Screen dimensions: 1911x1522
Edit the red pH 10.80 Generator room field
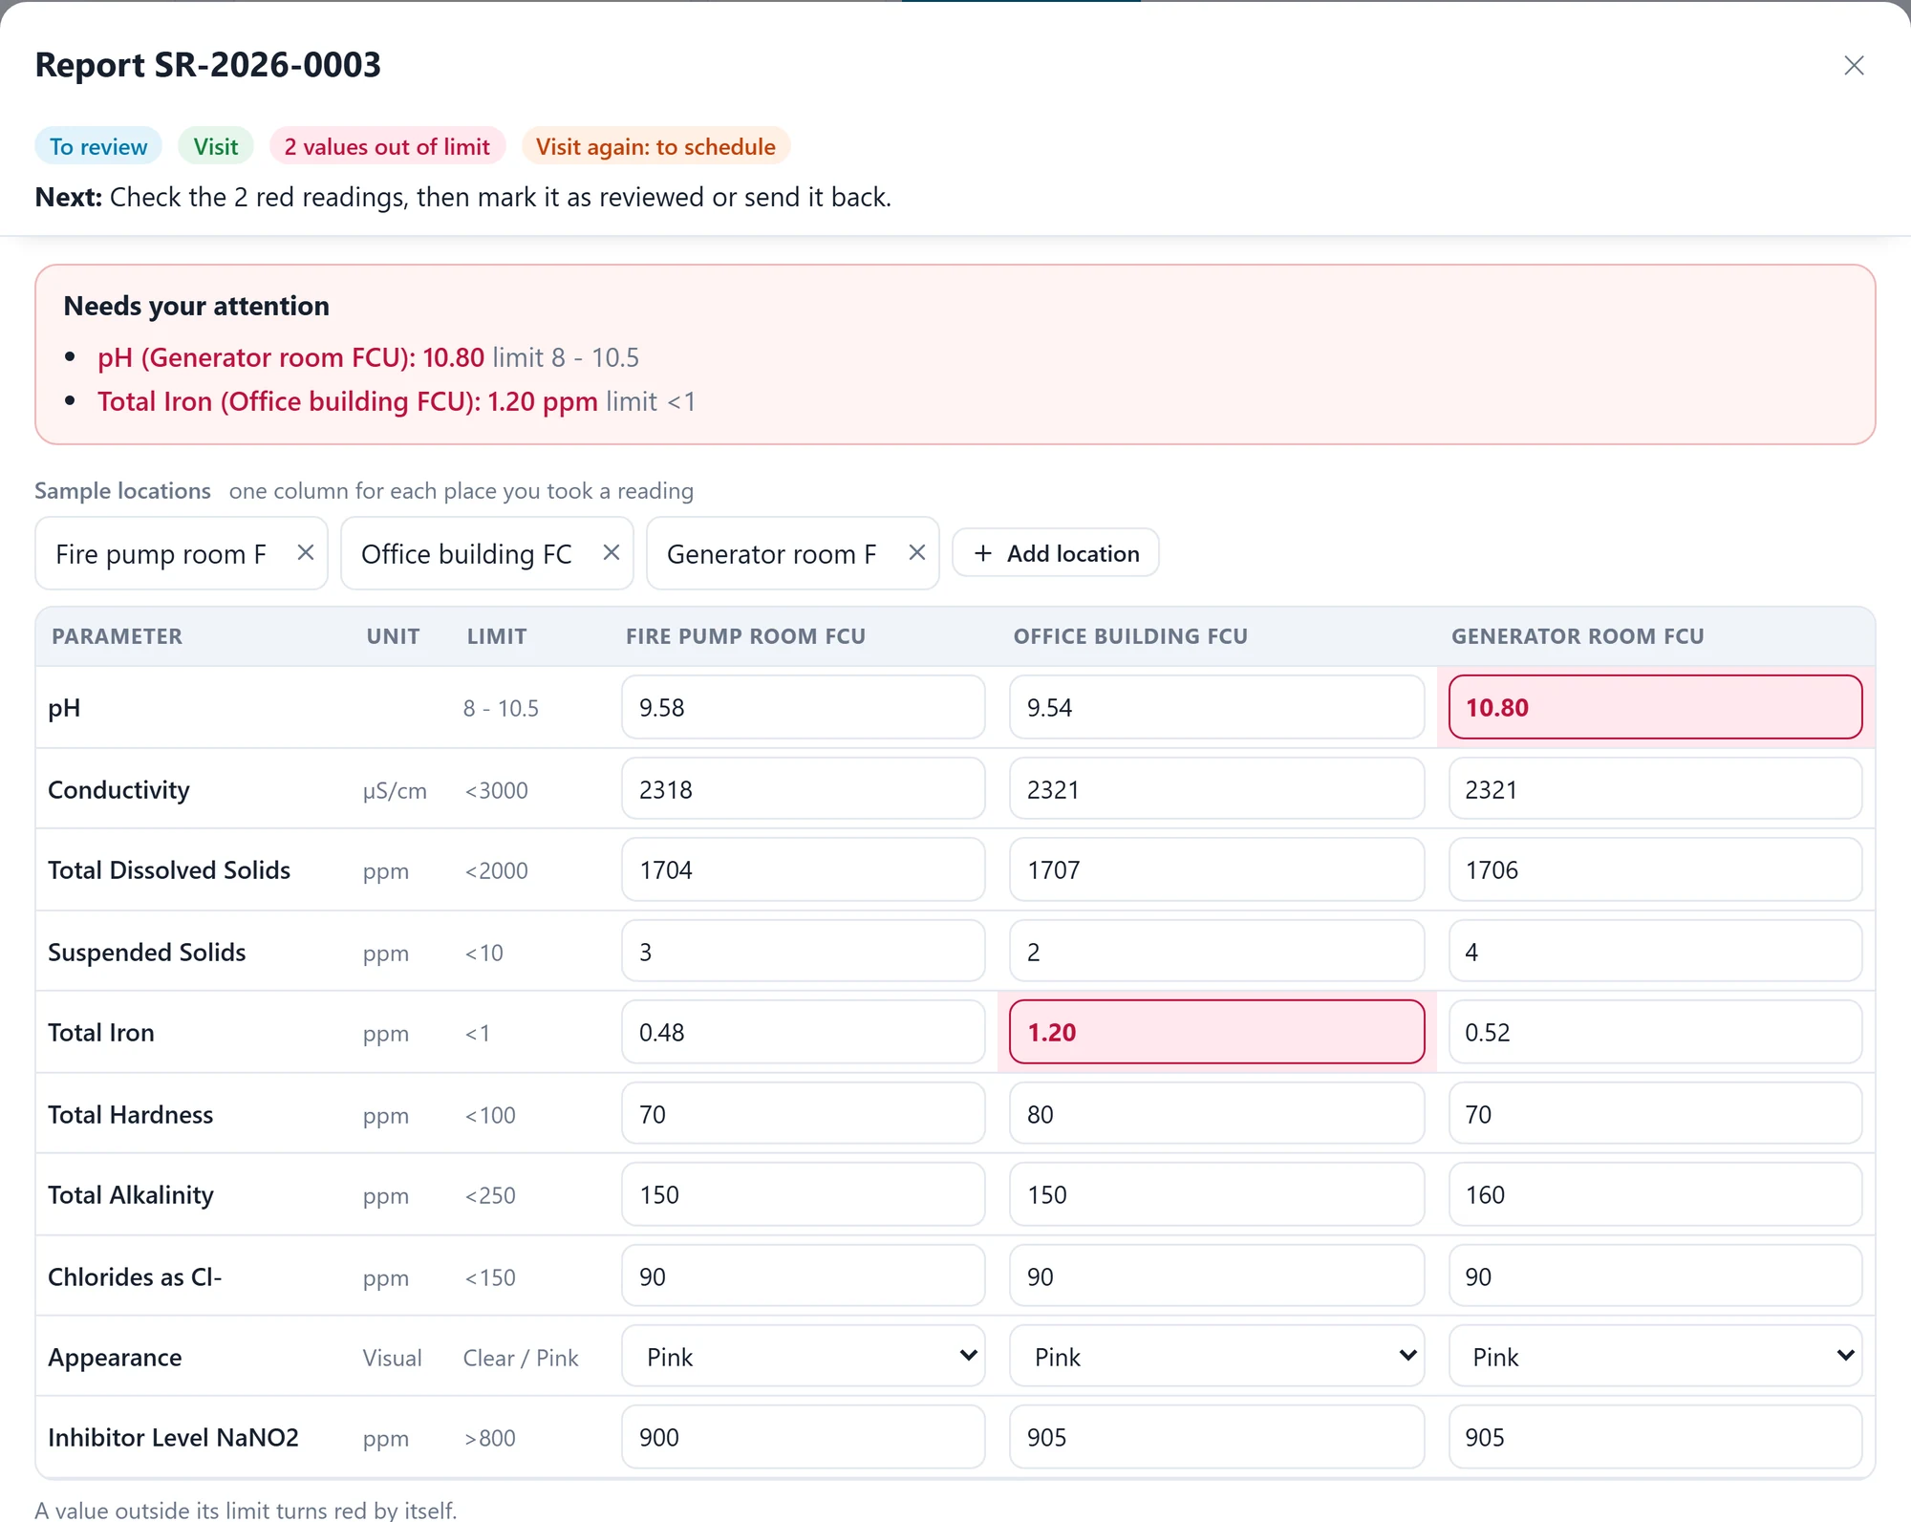click(1655, 707)
